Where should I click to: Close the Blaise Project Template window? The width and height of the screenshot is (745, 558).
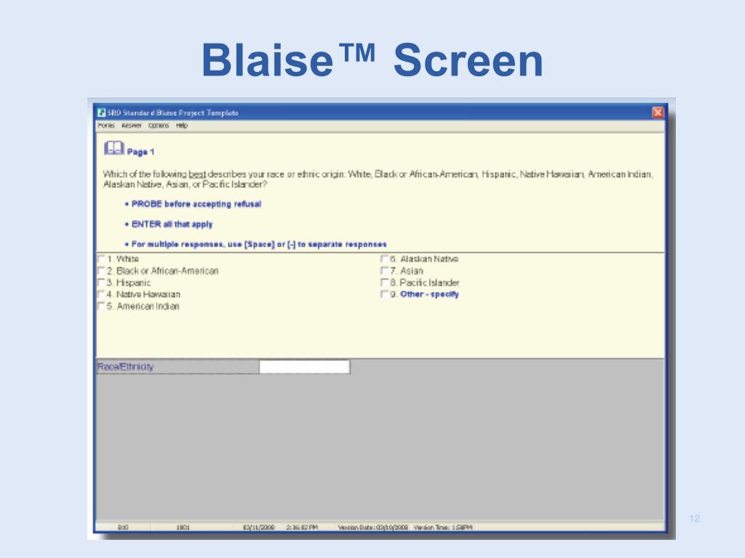tap(658, 113)
